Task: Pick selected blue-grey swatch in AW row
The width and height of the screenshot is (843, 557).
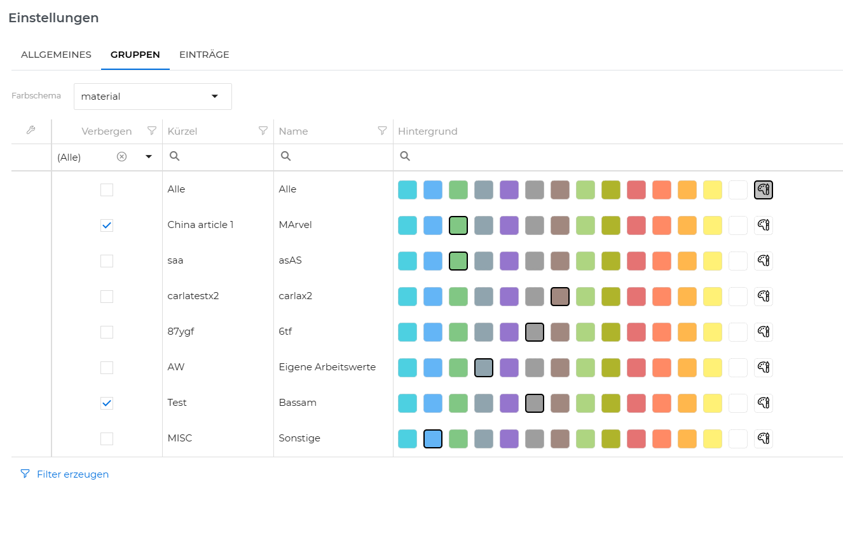Action: [484, 368]
